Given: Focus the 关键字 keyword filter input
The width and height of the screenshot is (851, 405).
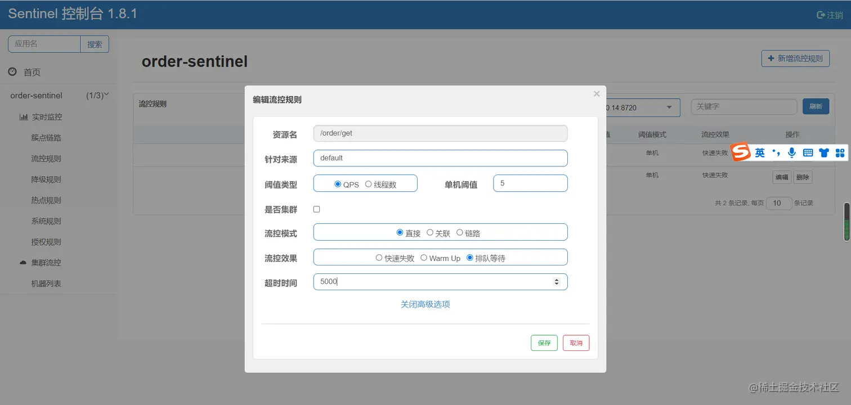Looking at the screenshot, I should pos(744,106).
